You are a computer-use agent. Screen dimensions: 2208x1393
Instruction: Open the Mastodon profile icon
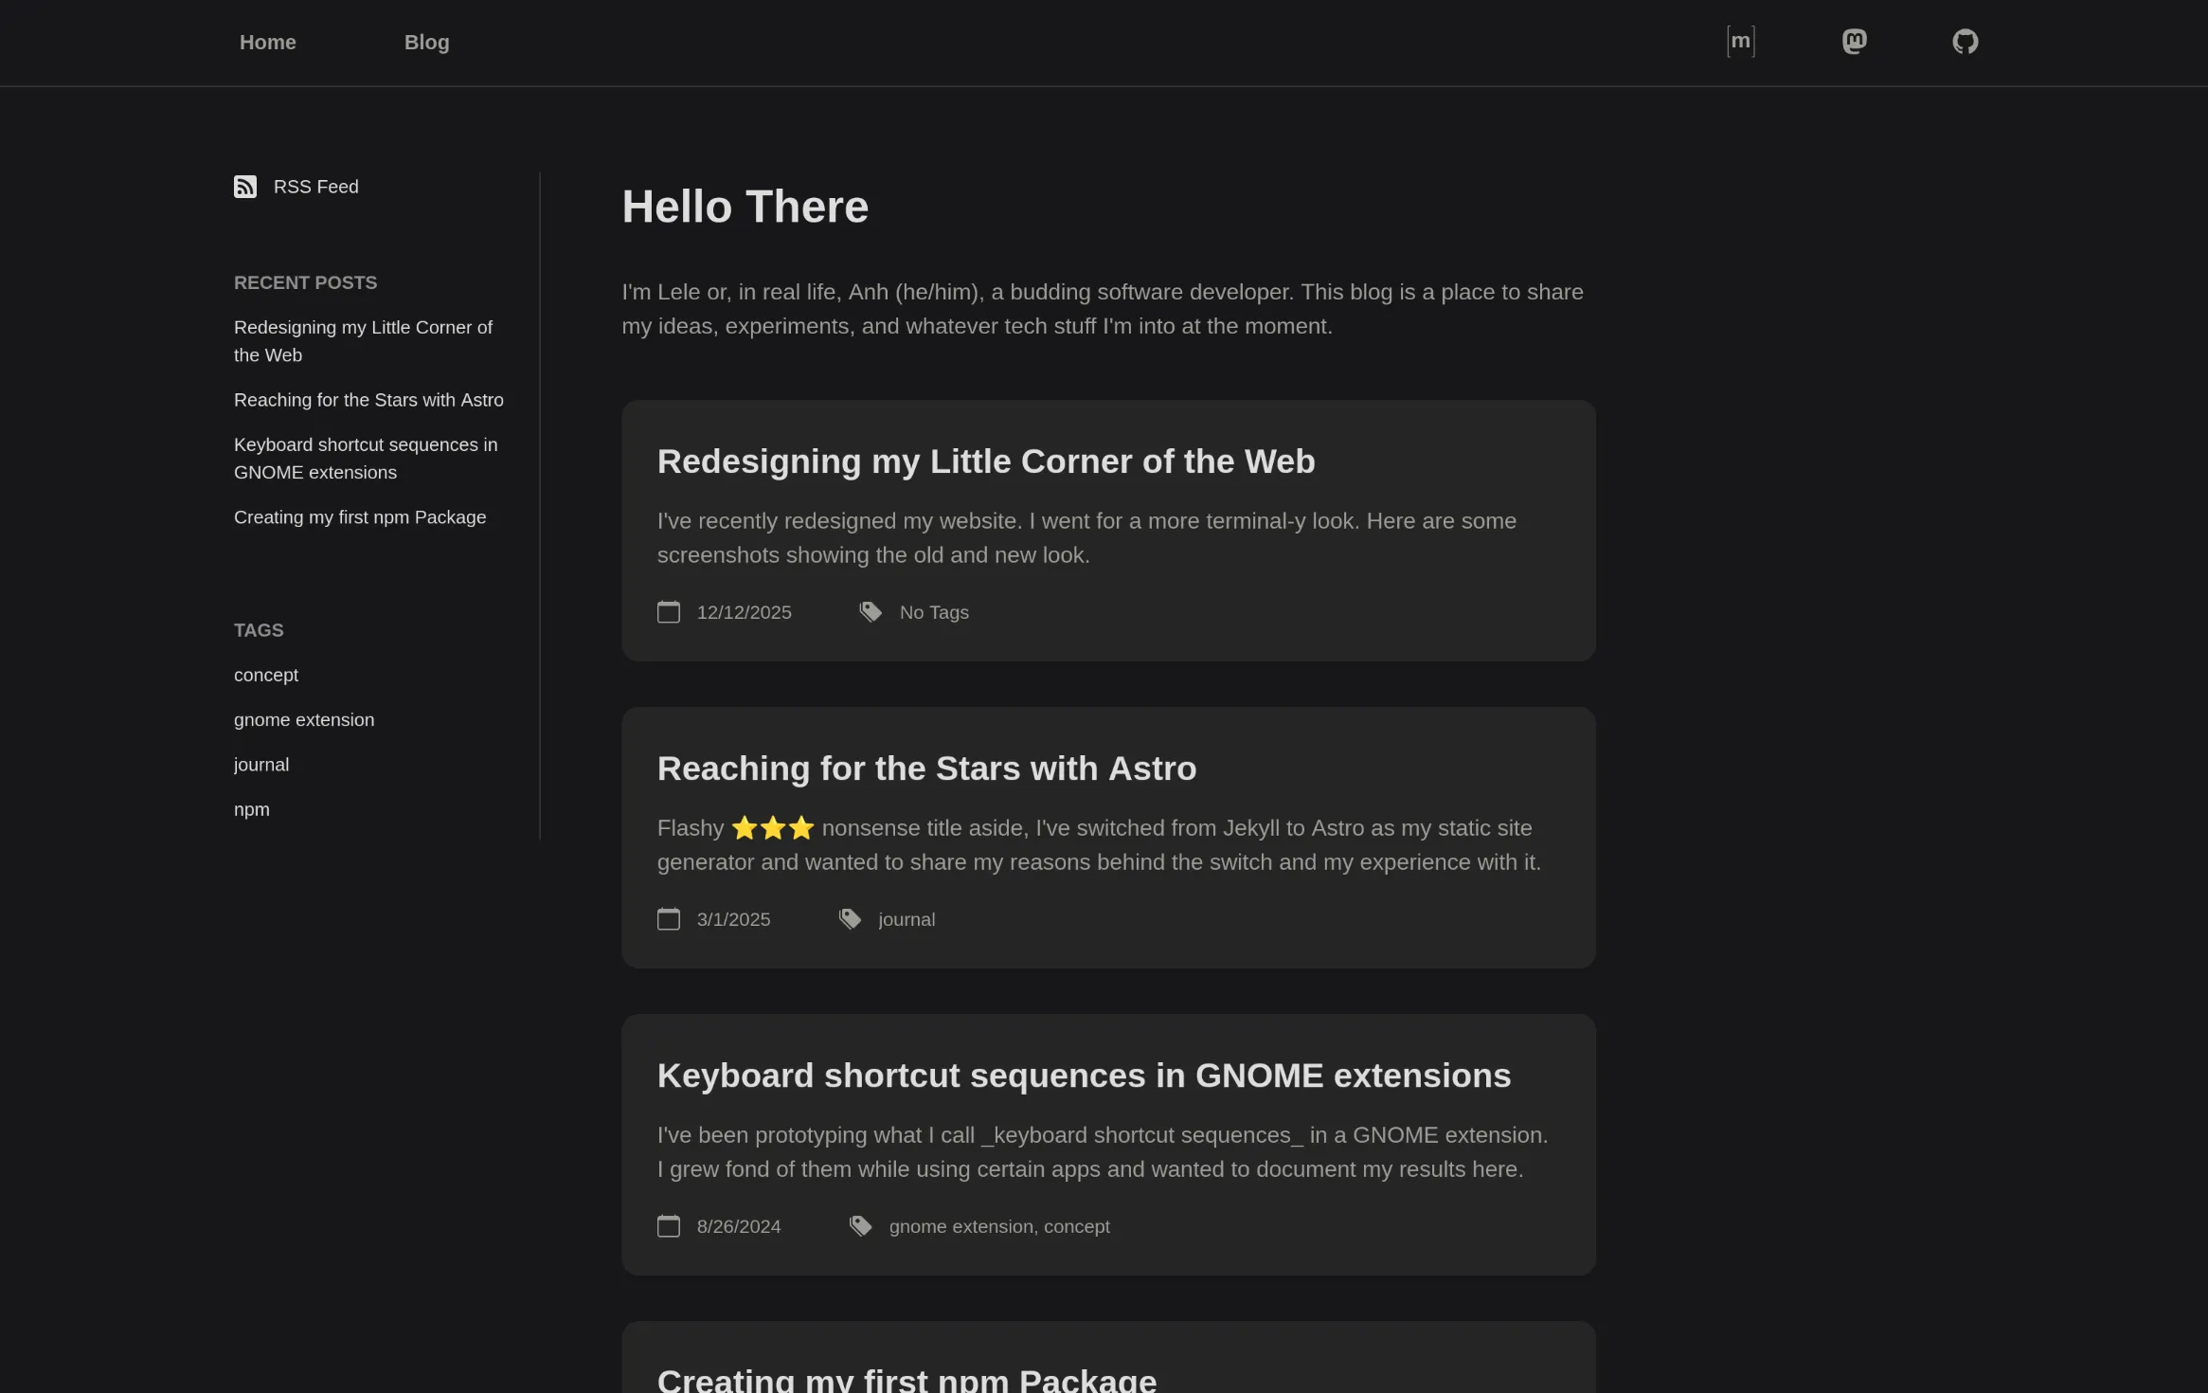(x=1854, y=42)
